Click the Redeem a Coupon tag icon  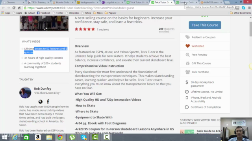(187, 37)
